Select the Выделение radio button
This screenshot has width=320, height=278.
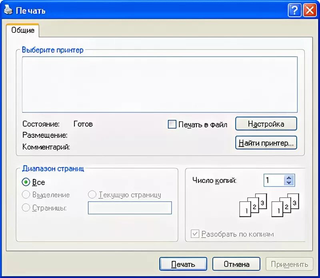tap(26, 195)
